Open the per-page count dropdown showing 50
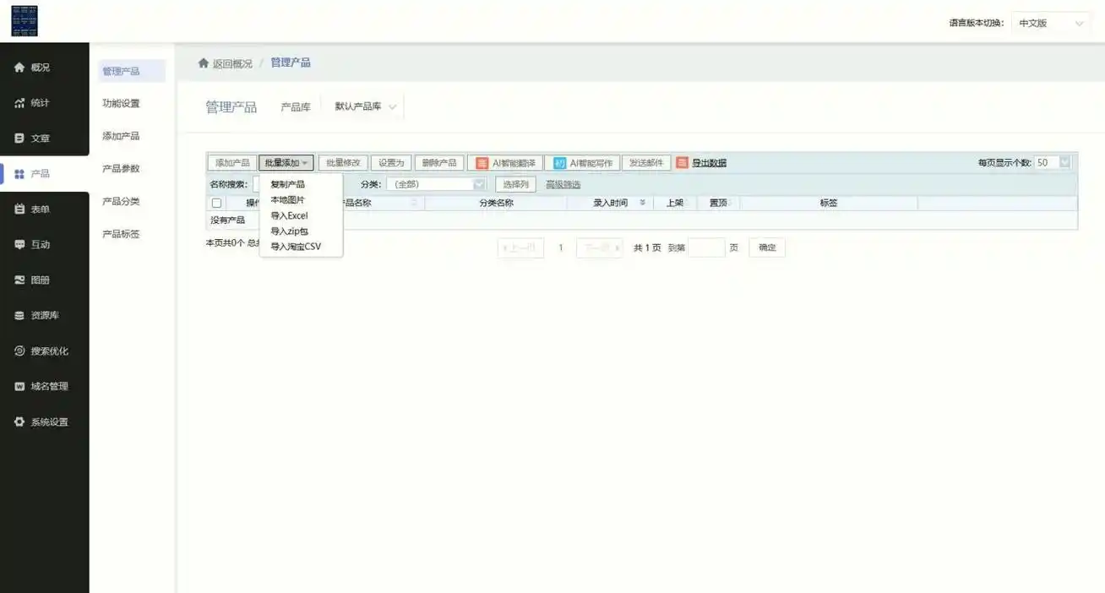Viewport: 1105px width, 593px height. pos(1048,160)
